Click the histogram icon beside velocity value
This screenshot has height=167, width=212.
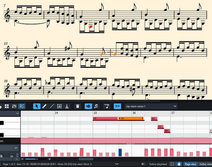(1, 156)
